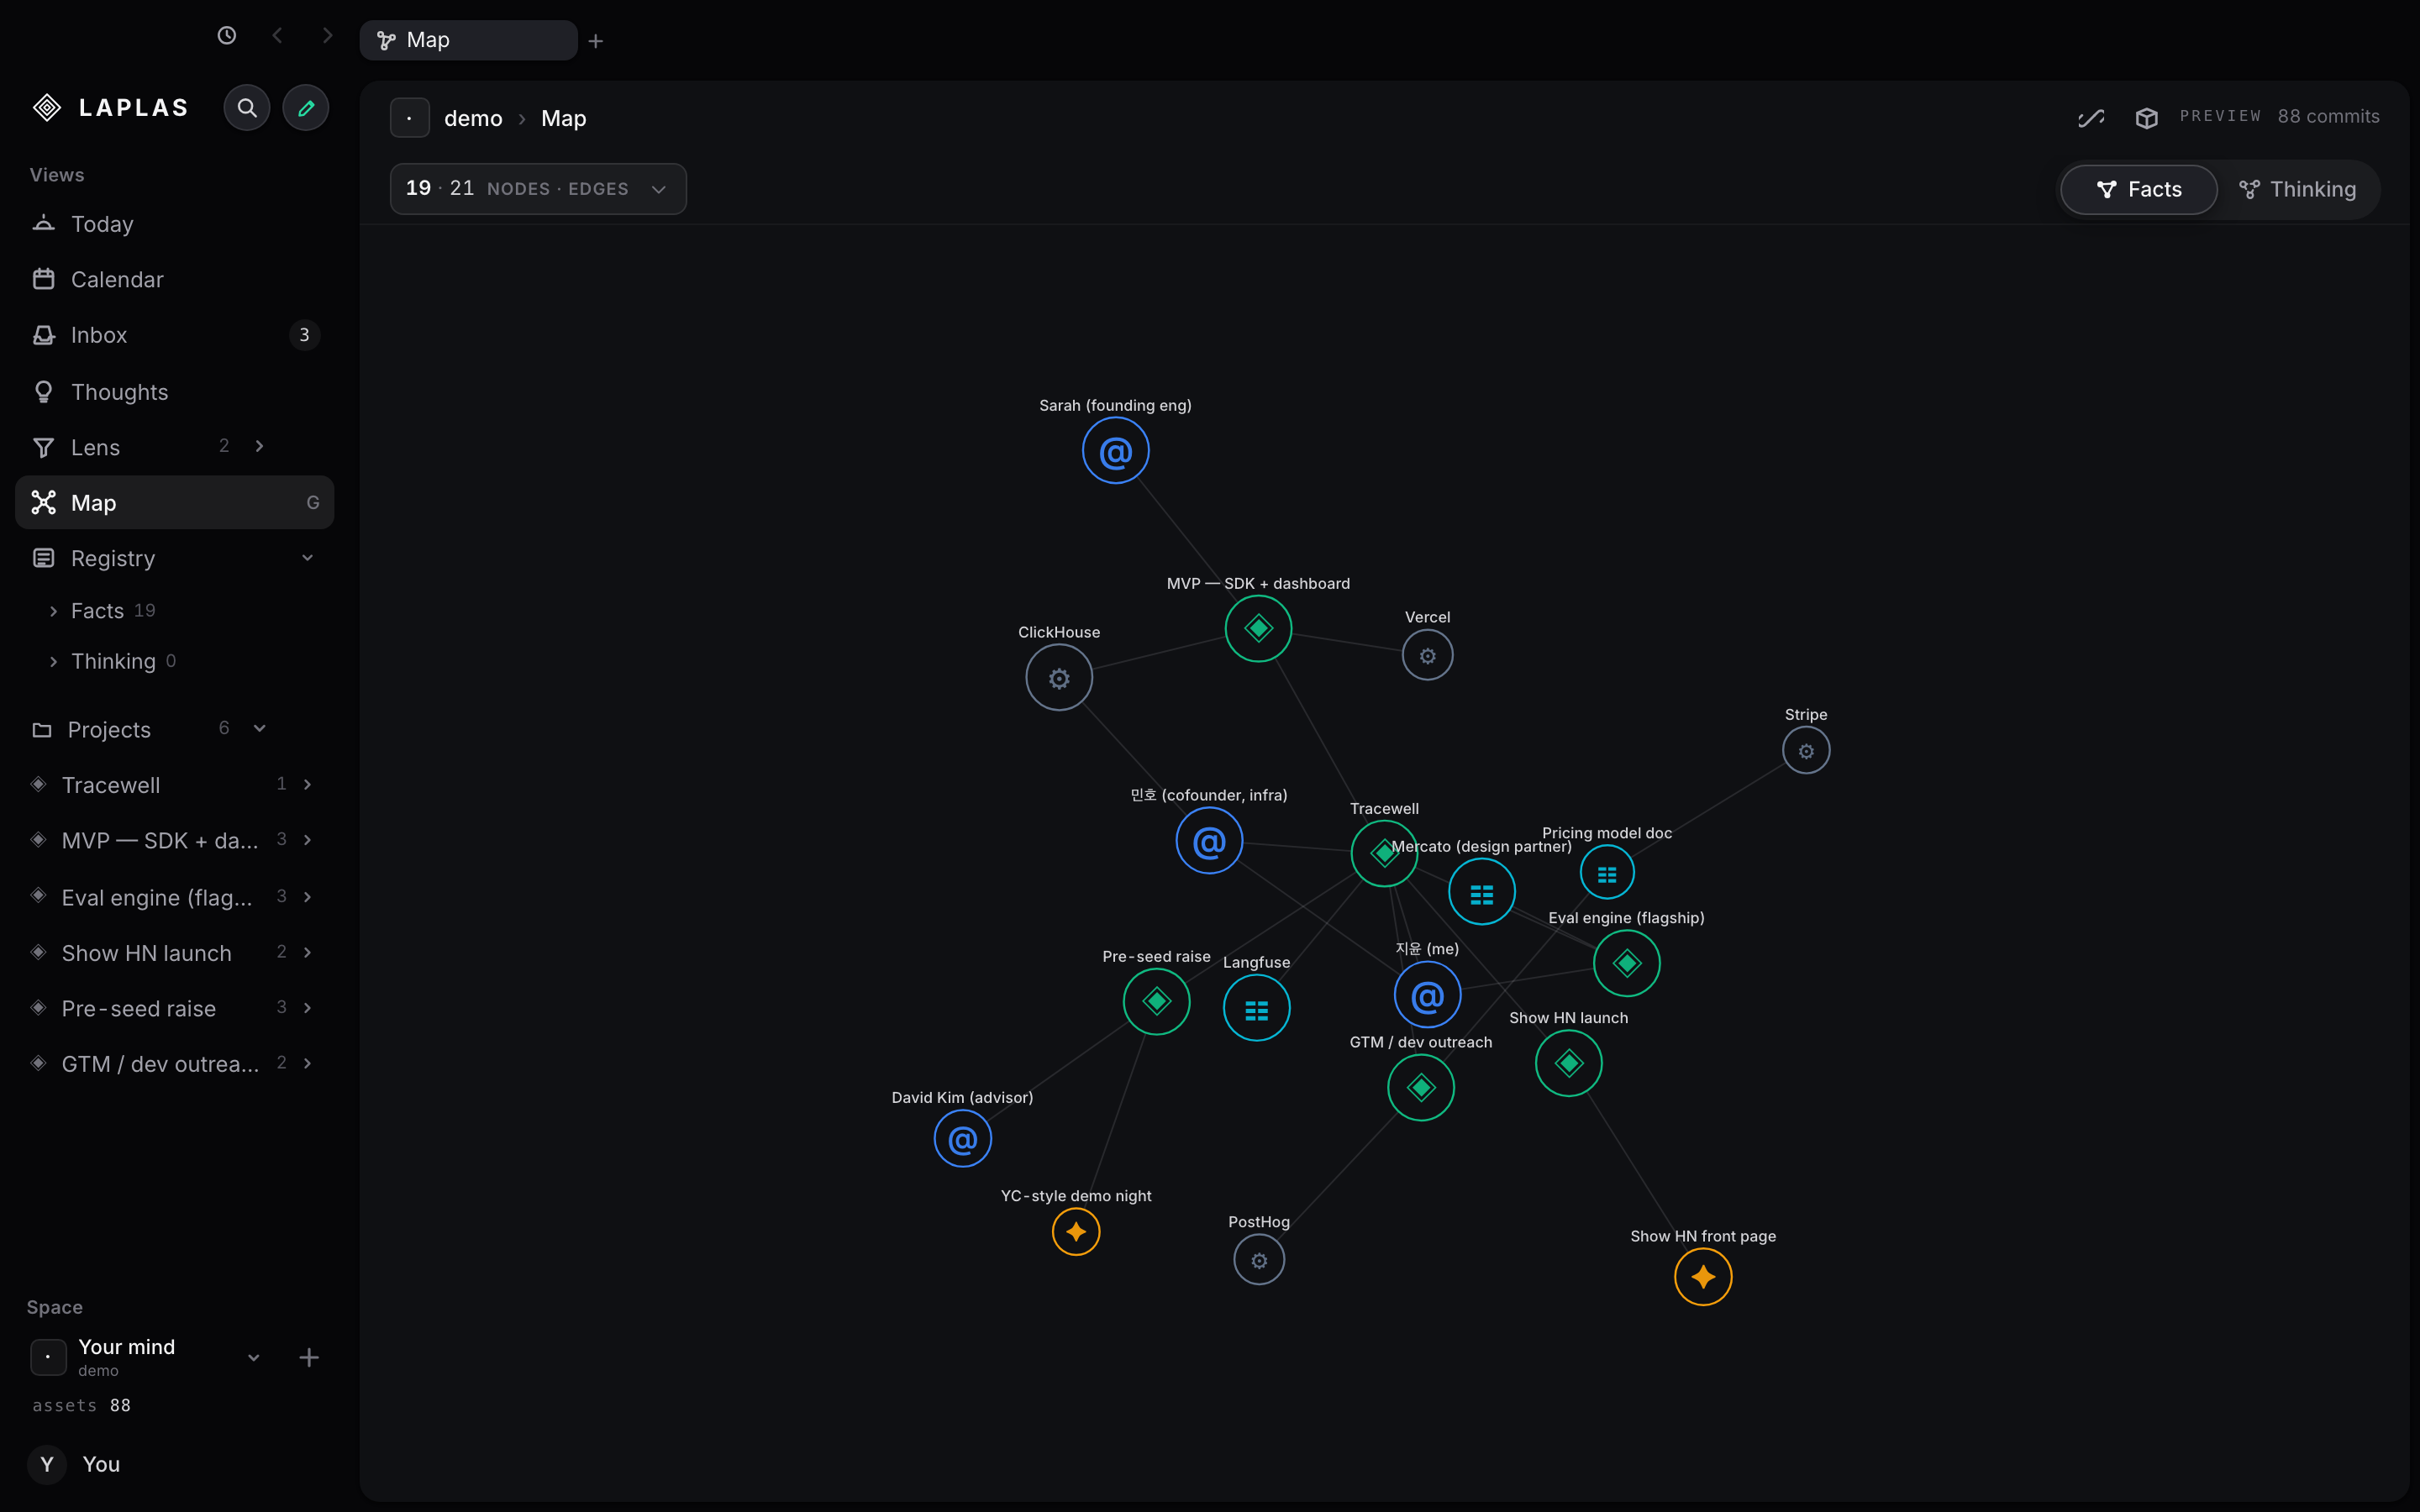
Task: Open the history clock icon
Action: [x=227, y=36]
